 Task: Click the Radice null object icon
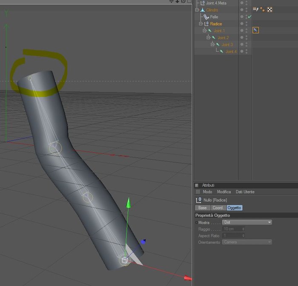[206, 24]
